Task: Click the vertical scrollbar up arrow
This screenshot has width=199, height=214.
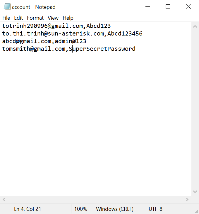Action: [195, 26]
